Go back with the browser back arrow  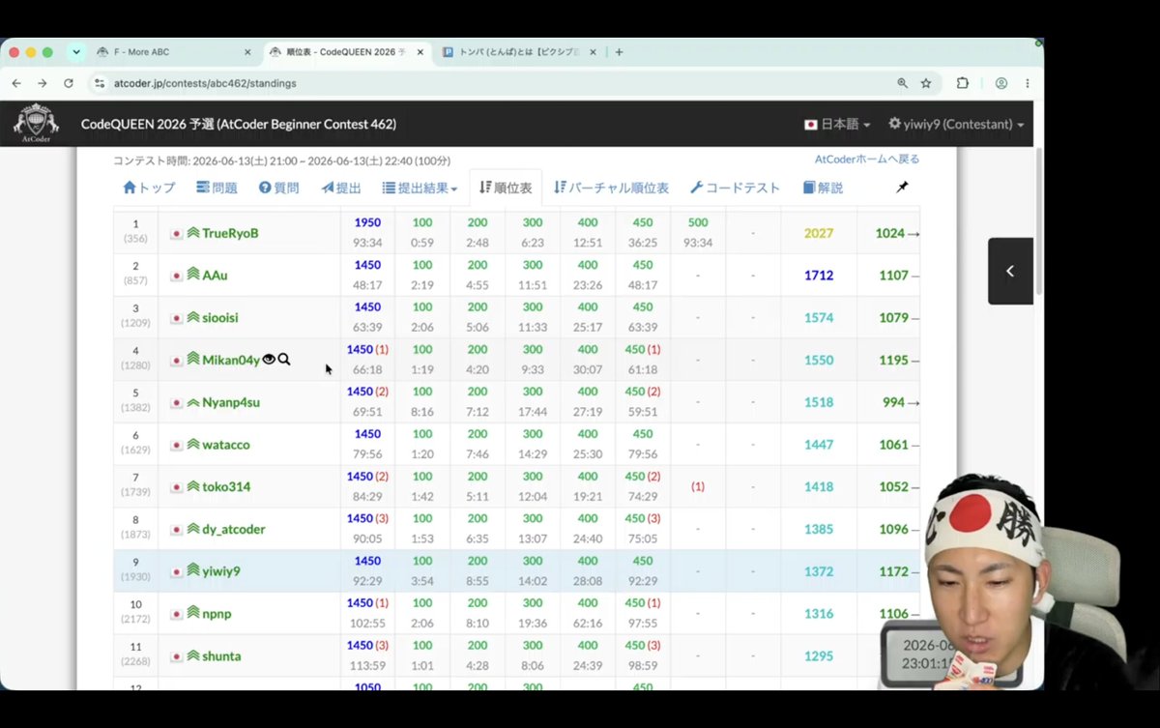[16, 83]
